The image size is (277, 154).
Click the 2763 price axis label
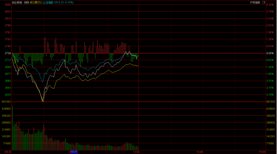[x=8, y=39]
